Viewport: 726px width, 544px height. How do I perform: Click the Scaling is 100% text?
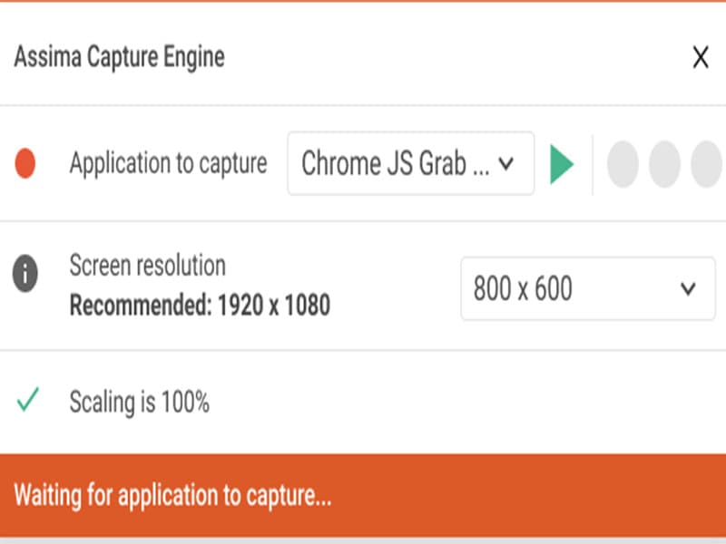click(139, 402)
